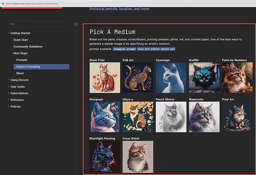Screen dimensions: 256x175
Task: Open the Pencil Sketch cat thumbnail
Action: [x=171, y=117]
